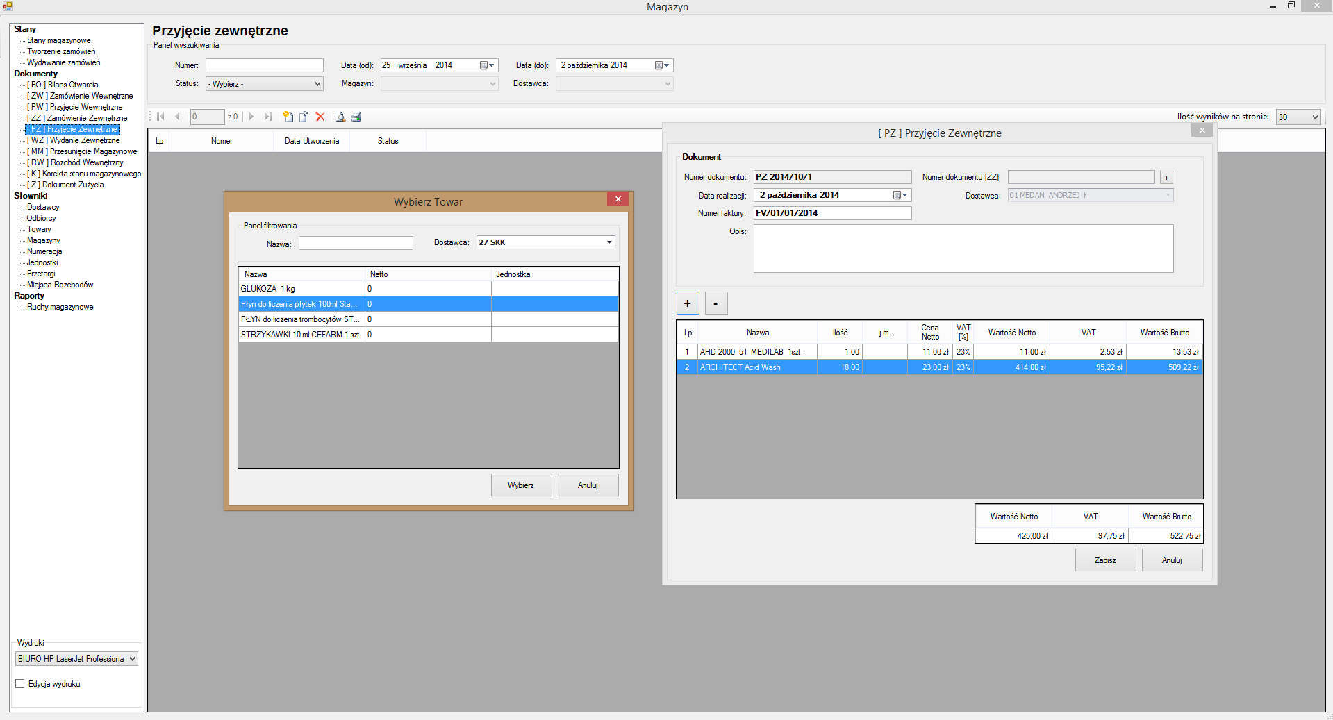This screenshot has width=1333, height=720.
Task: Select [WZ] Wydanie Zewnętrzne
Action: coord(73,140)
